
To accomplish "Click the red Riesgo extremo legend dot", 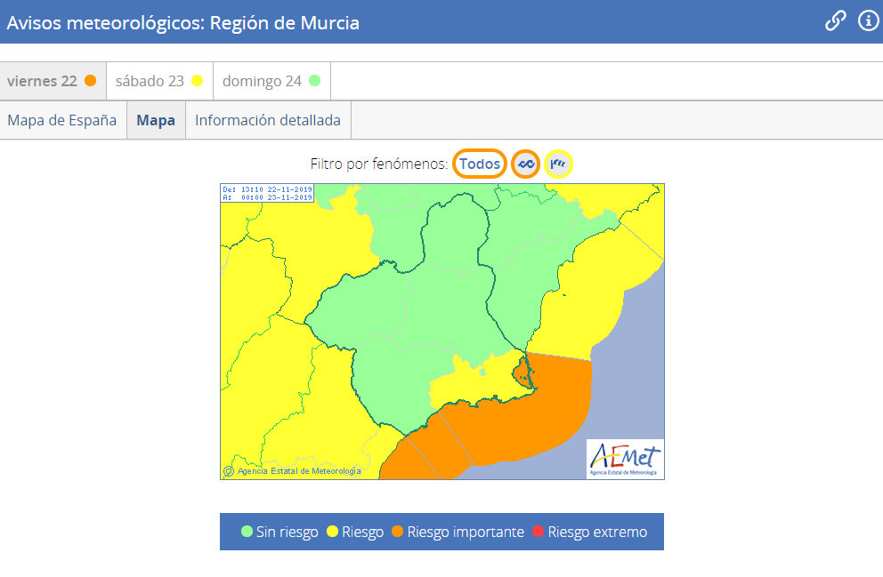I will pos(537,532).
